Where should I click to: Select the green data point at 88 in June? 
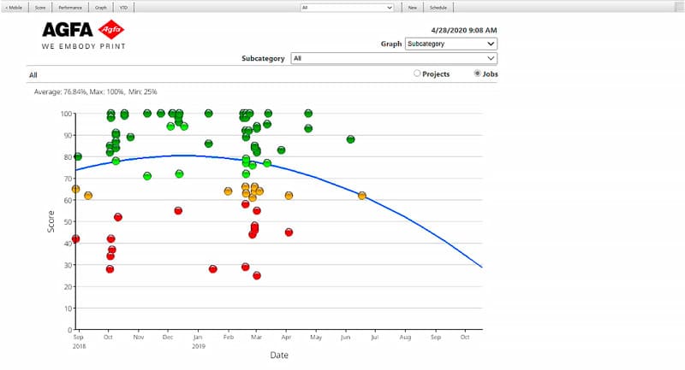(350, 139)
